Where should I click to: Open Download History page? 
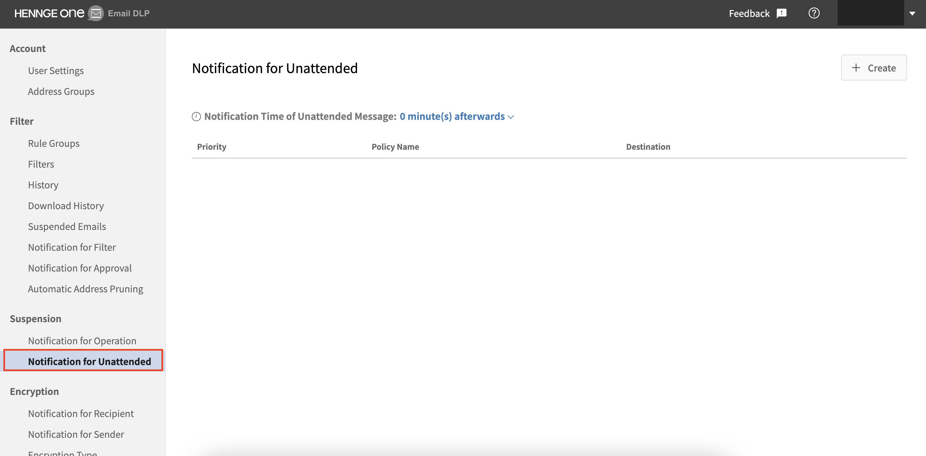click(x=66, y=205)
